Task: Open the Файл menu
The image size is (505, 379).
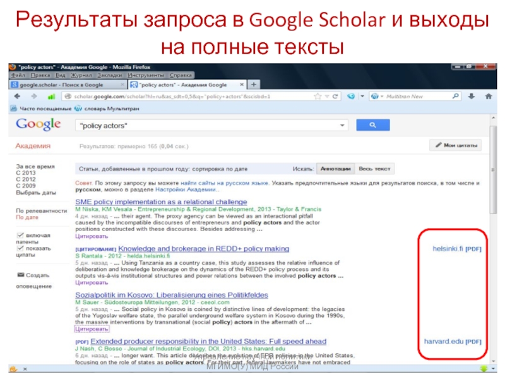Action: tap(18, 75)
